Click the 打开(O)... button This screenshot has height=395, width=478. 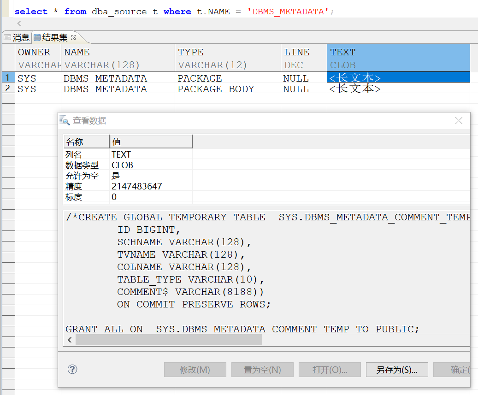(330, 370)
